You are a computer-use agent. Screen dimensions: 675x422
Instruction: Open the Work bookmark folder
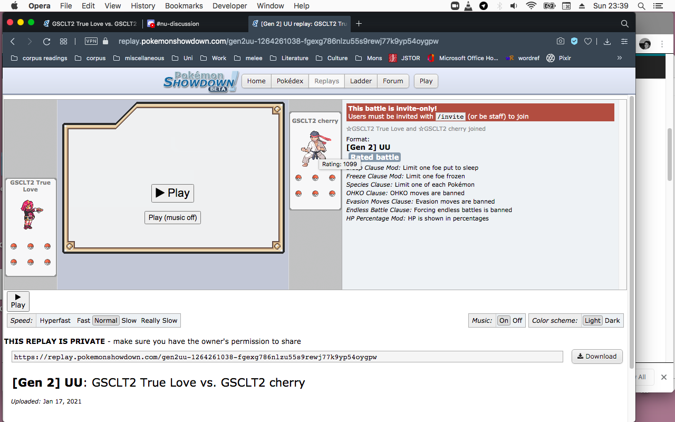[213, 58]
